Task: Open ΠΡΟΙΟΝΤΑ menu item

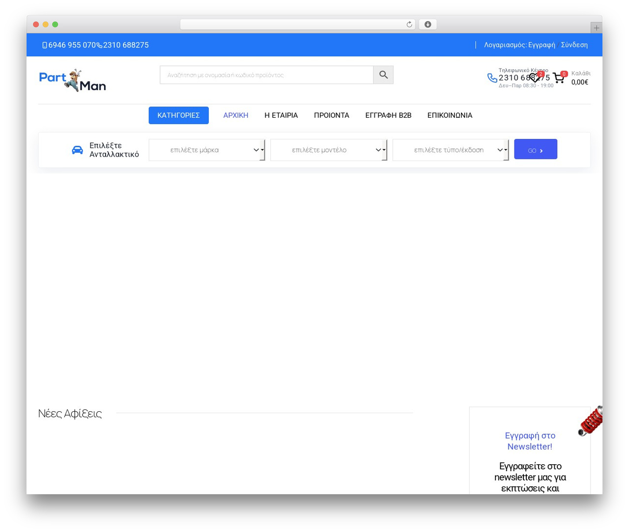Action: (332, 115)
